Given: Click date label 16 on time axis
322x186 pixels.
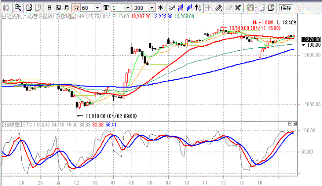Looking at the screenshot, I should click(260, 183).
